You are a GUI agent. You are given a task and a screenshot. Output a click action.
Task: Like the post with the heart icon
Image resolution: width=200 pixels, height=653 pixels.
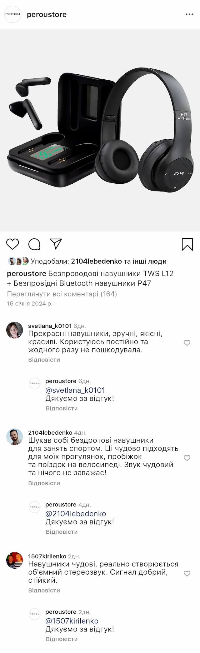pyautogui.click(x=13, y=244)
